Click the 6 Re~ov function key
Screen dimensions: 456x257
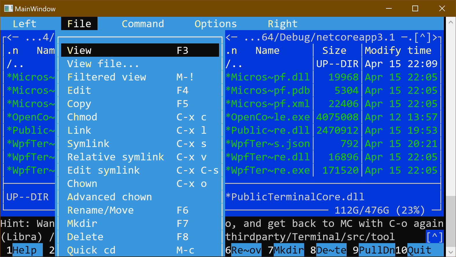pyautogui.click(x=243, y=250)
